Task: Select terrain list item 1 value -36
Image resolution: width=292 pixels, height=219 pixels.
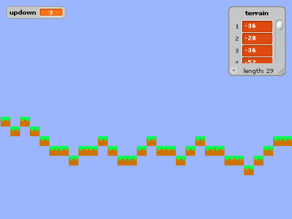Action: tap(257, 26)
